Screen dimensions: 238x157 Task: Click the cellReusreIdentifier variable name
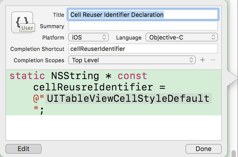pyautogui.click(x=89, y=87)
